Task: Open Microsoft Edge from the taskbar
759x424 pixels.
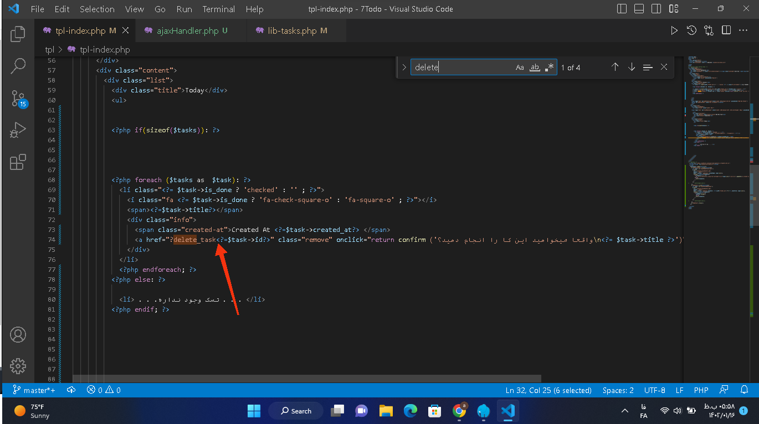Action: [x=411, y=411]
